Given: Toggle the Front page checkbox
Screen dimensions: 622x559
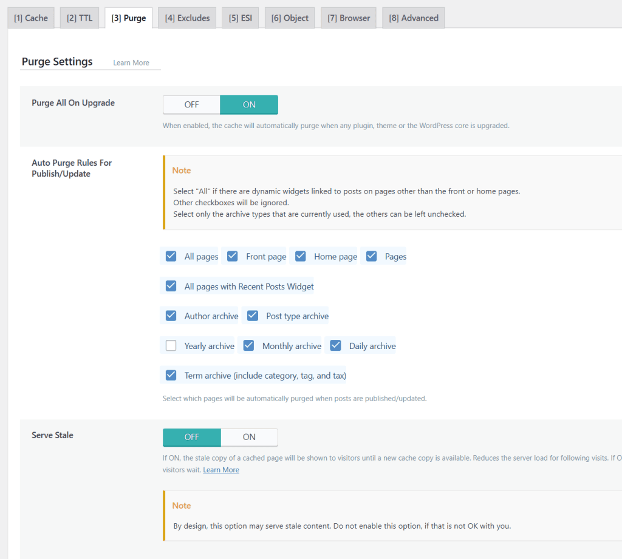Looking at the screenshot, I should coord(232,256).
